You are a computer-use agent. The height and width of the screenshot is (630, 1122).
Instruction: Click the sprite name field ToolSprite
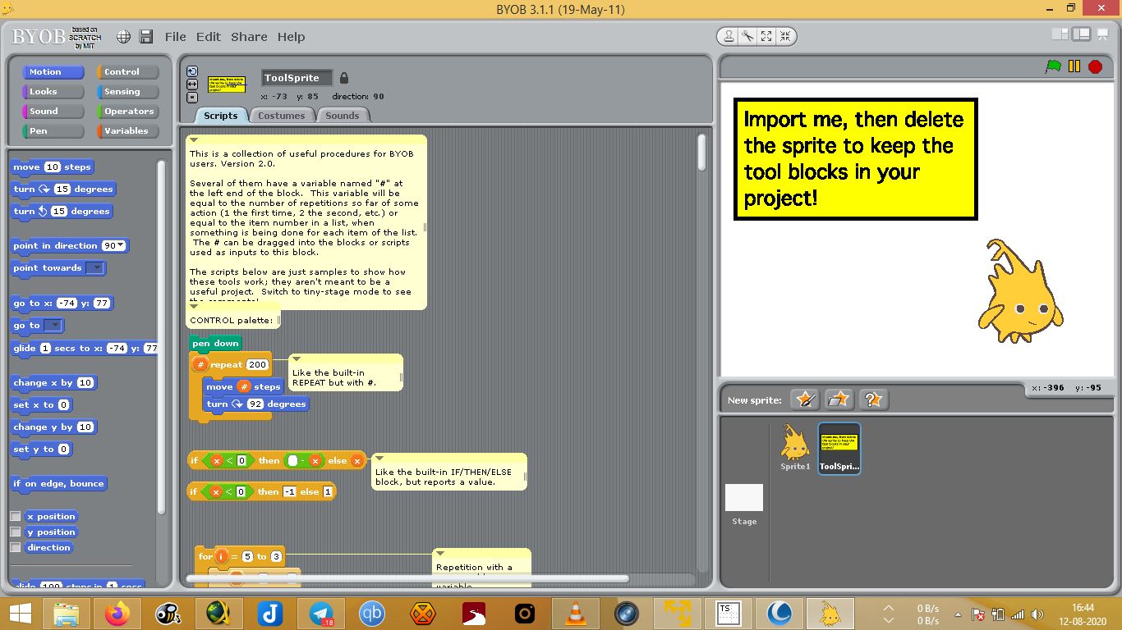coord(297,78)
